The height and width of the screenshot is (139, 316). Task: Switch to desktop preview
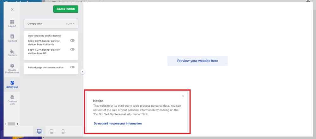(x=39, y=131)
